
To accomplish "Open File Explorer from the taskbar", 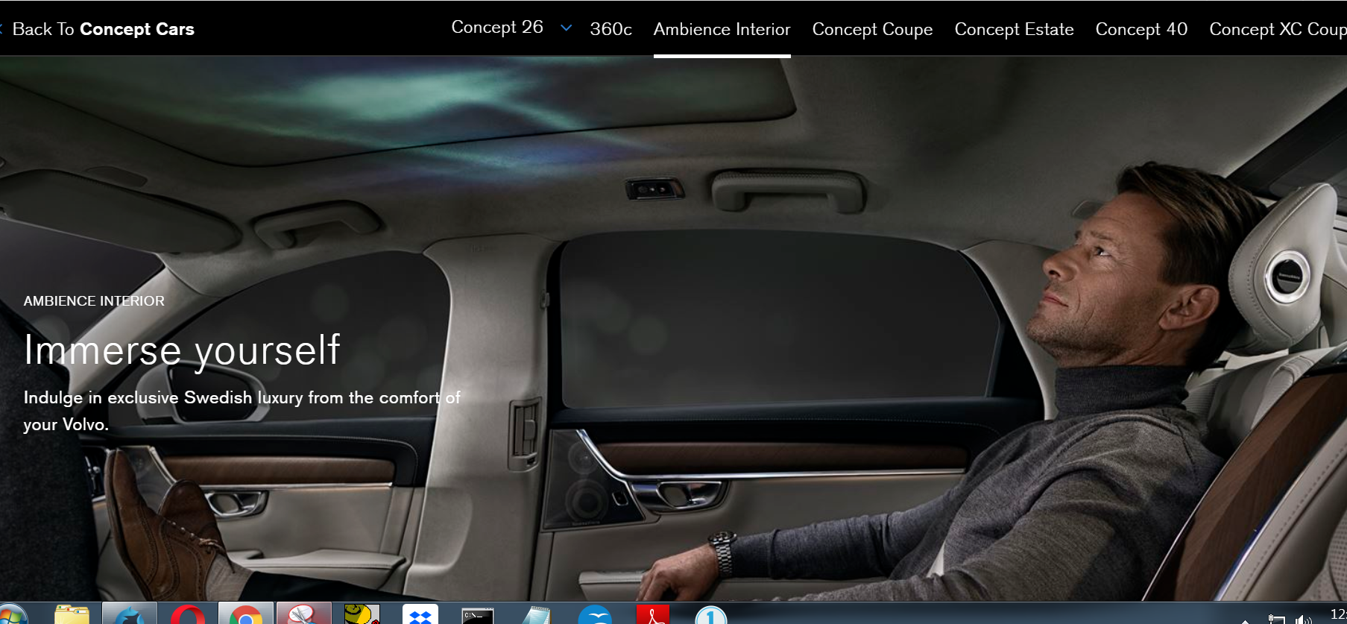I will (x=72, y=615).
